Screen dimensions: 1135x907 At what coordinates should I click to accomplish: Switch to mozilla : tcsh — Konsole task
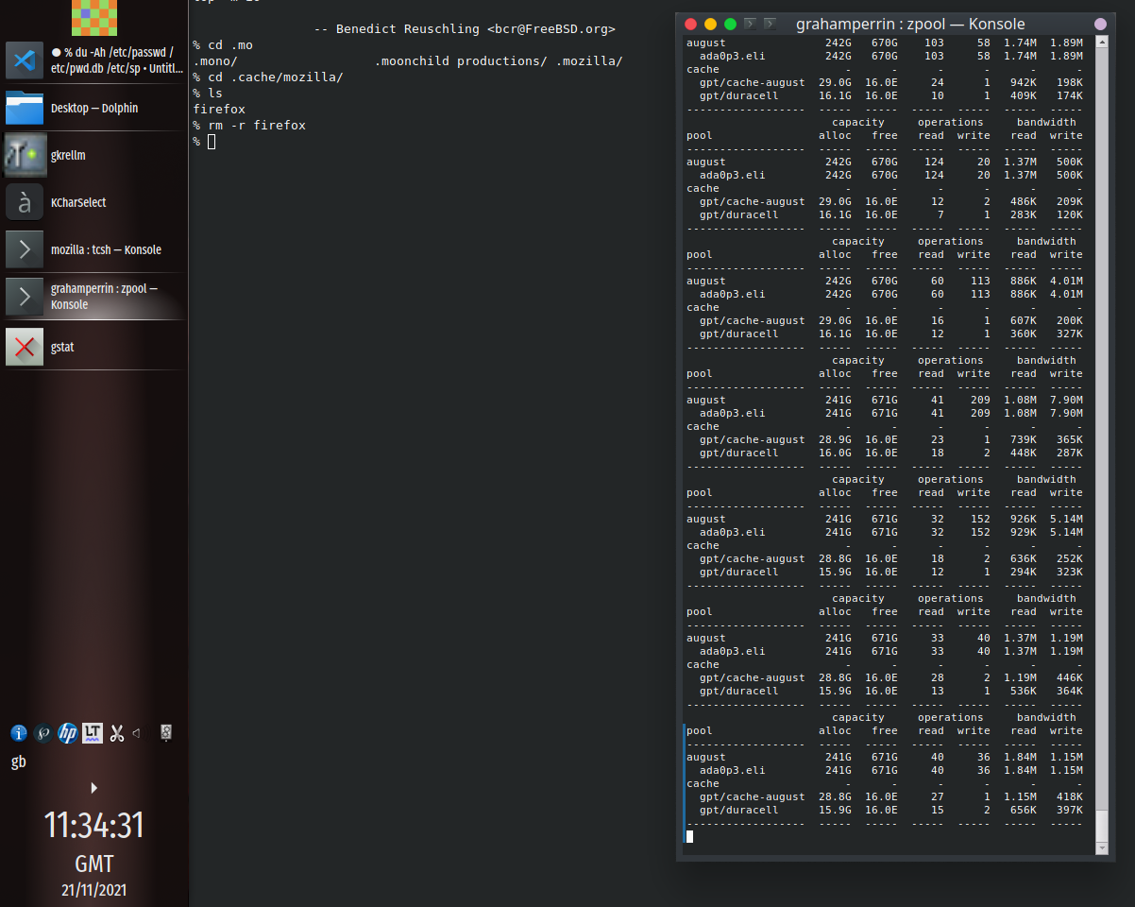tap(94, 249)
